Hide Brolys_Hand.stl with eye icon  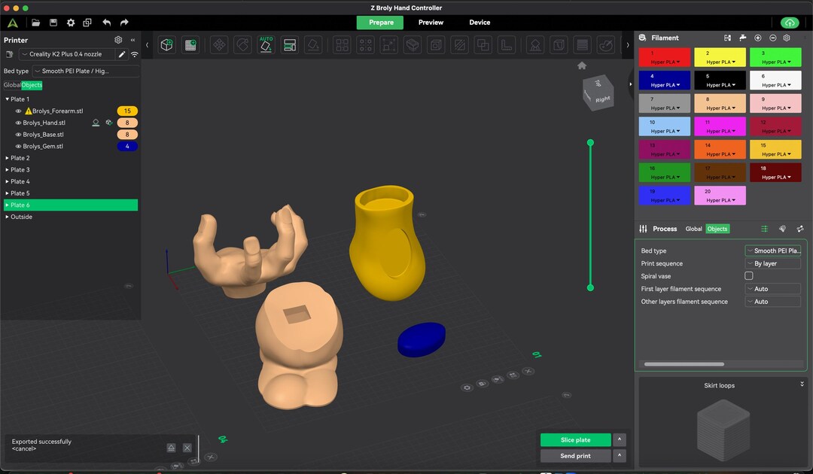click(18, 123)
